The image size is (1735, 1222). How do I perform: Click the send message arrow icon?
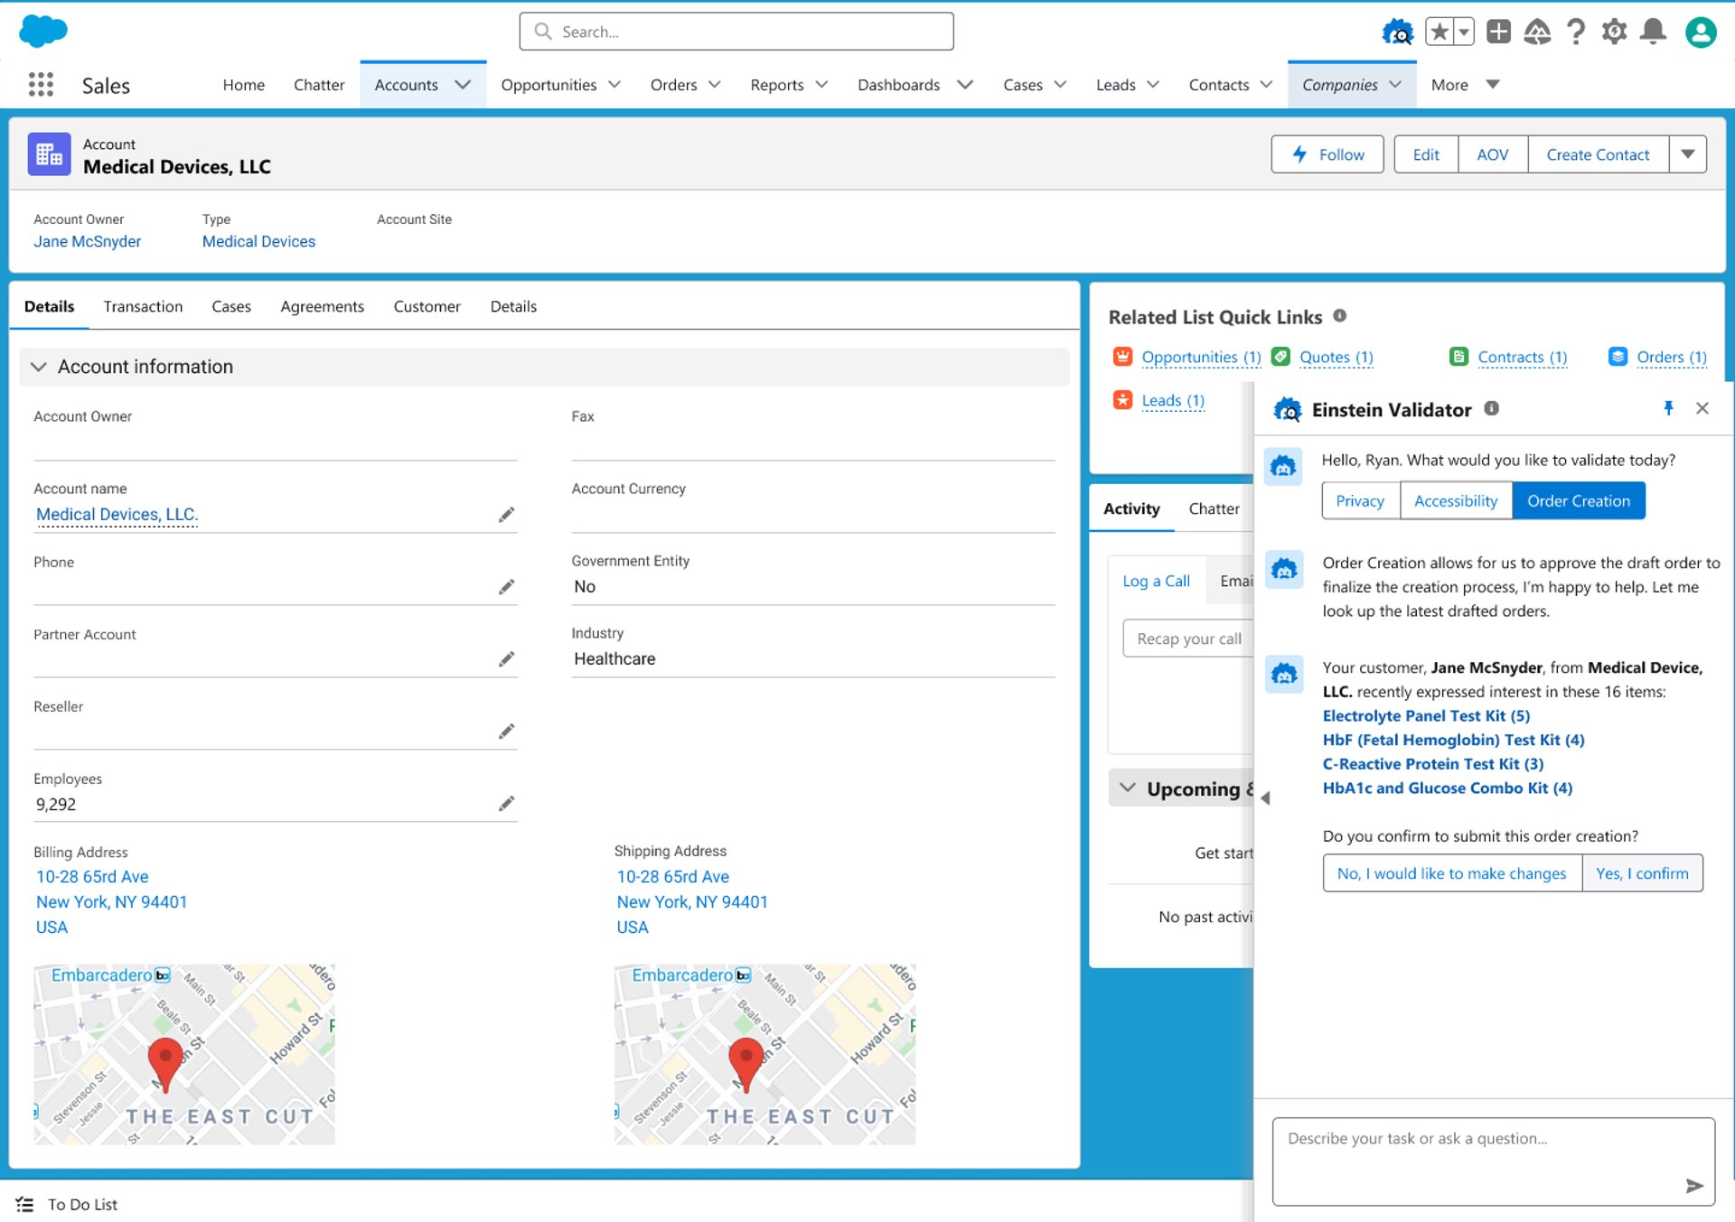point(1693,1186)
